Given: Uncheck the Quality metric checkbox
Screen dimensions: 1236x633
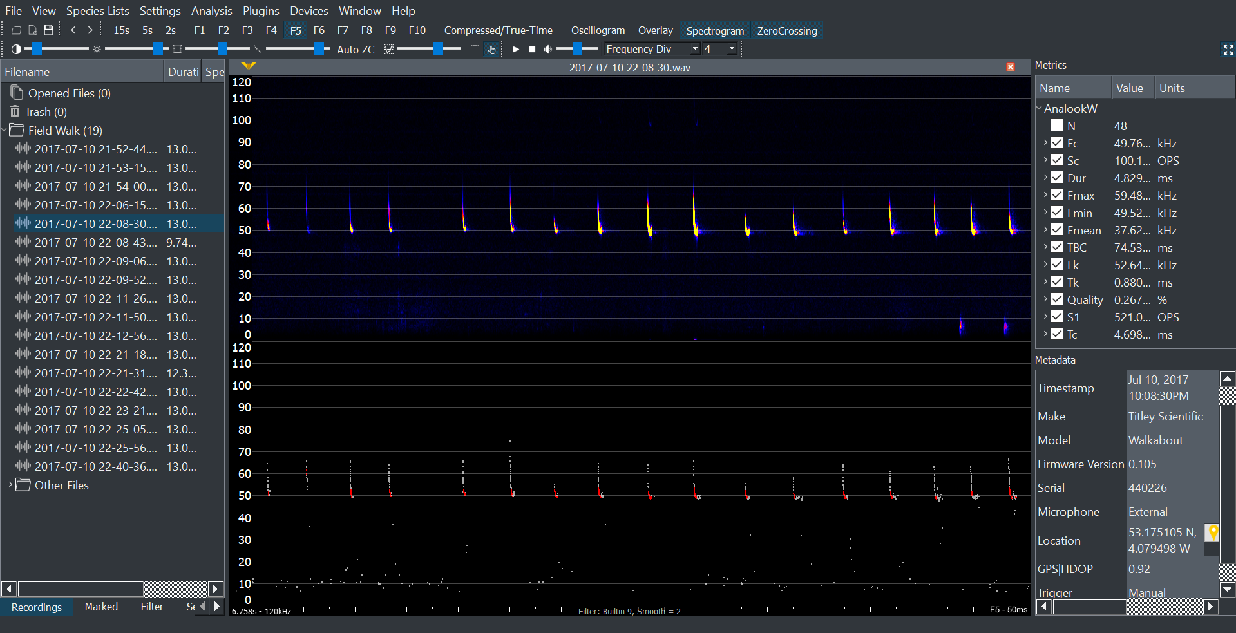Looking at the screenshot, I should tap(1057, 299).
